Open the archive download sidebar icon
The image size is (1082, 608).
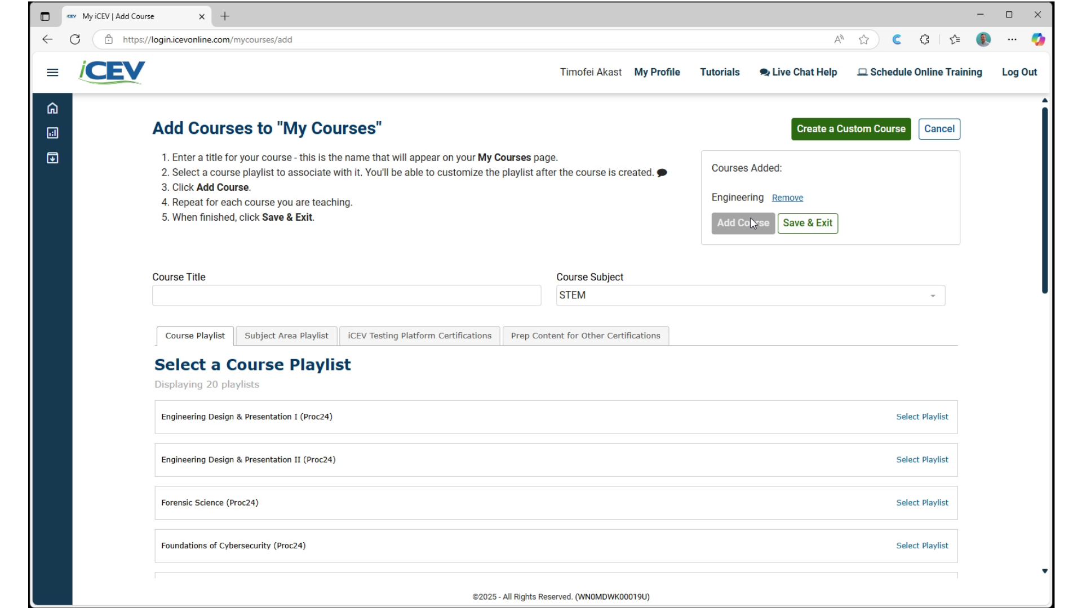point(52,158)
